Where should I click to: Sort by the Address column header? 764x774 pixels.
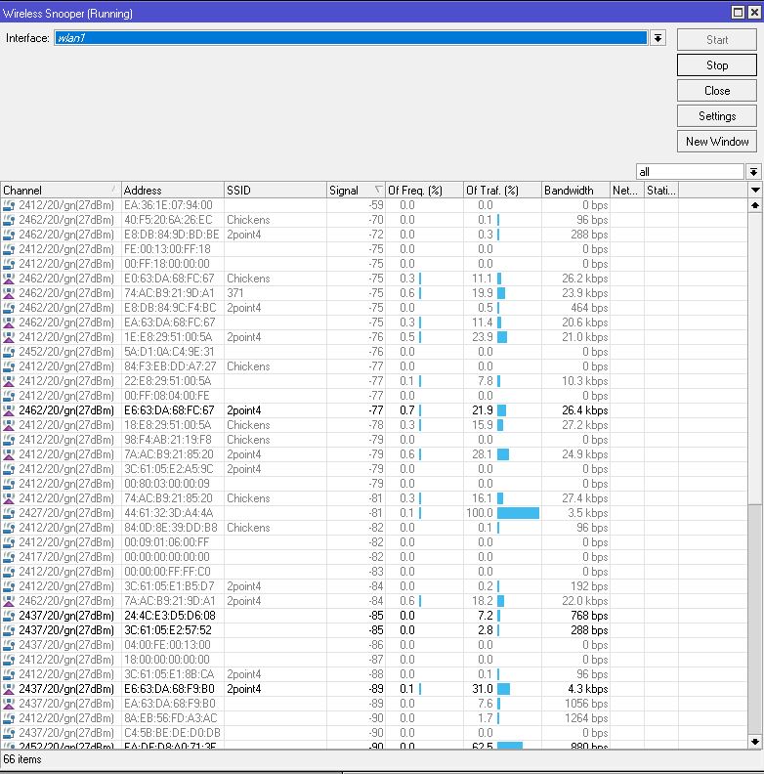pyautogui.click(x=172, y=190)
